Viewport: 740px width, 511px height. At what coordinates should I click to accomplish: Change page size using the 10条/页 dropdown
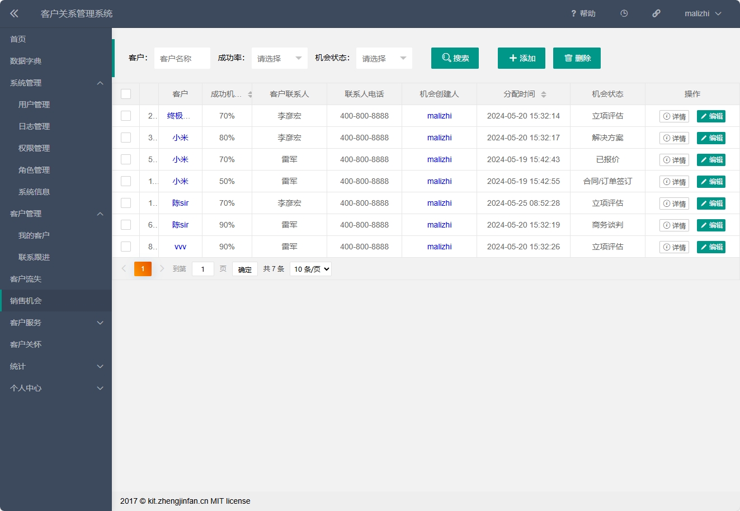[x=310, y=269]
